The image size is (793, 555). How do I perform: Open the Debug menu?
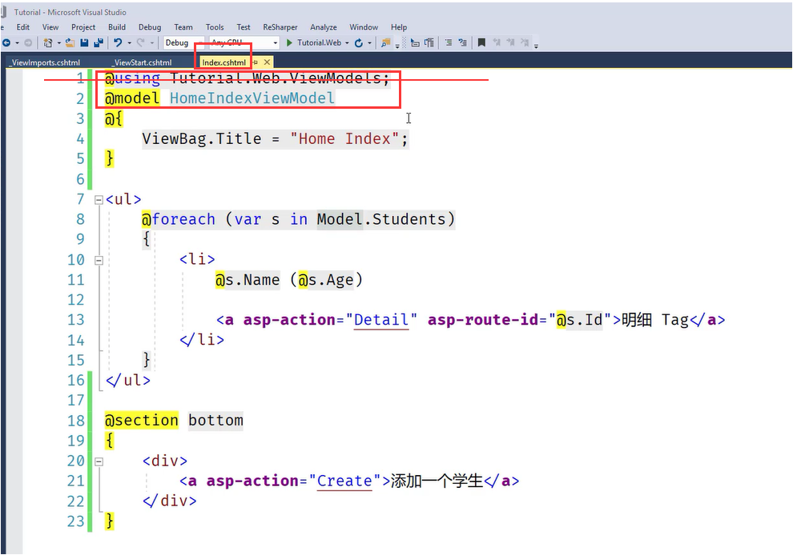[x=150, y=27]
